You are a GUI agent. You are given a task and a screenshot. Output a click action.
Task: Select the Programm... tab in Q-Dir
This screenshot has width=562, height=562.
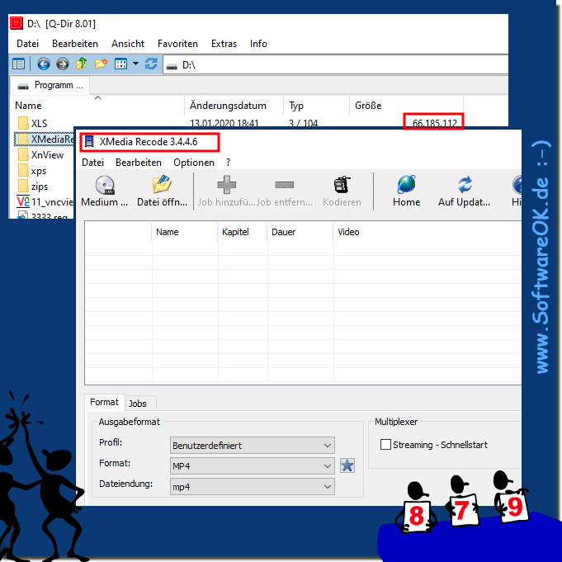point(50,85)
